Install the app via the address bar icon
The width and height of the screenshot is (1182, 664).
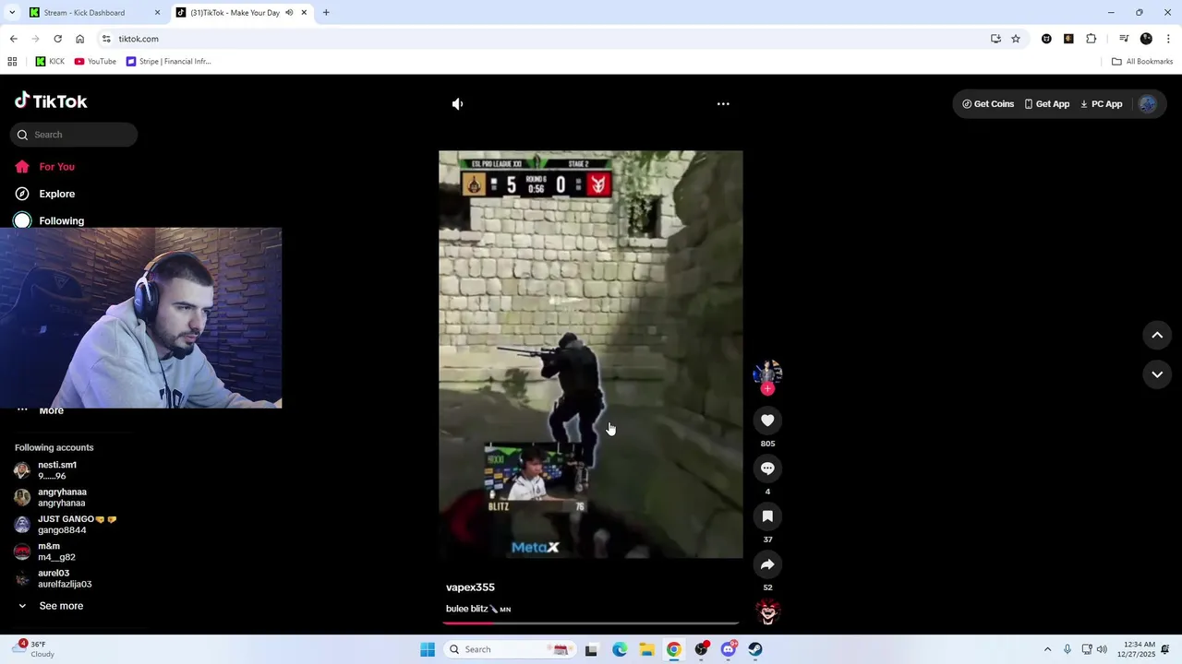point(995,39)
